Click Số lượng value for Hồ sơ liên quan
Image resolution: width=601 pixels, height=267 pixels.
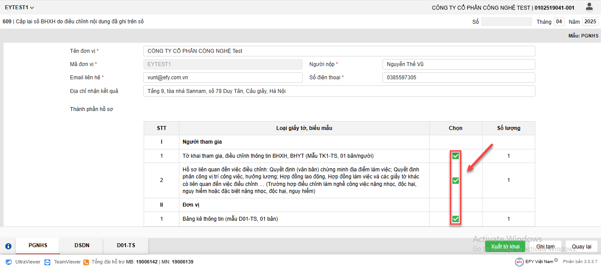coord(508,180)
